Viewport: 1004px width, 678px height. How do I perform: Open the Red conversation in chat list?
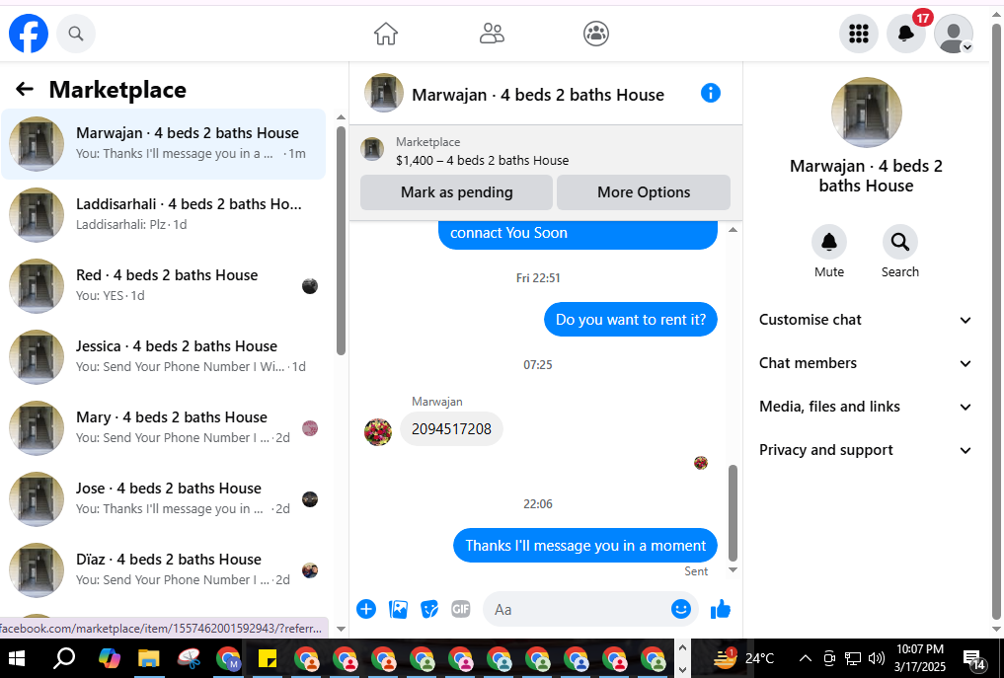coord(163,285)
